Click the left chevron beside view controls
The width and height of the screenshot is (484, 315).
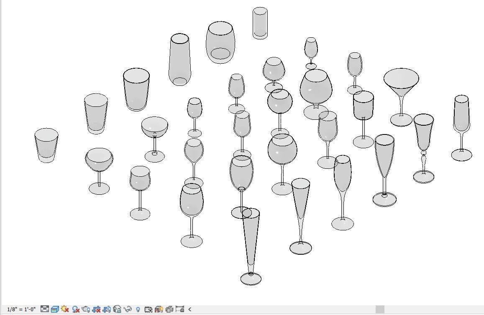point(190,309)
